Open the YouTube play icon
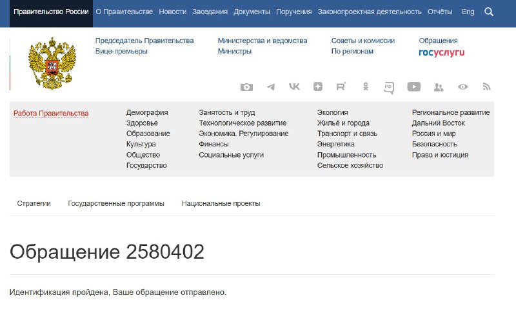 [413, 86]
